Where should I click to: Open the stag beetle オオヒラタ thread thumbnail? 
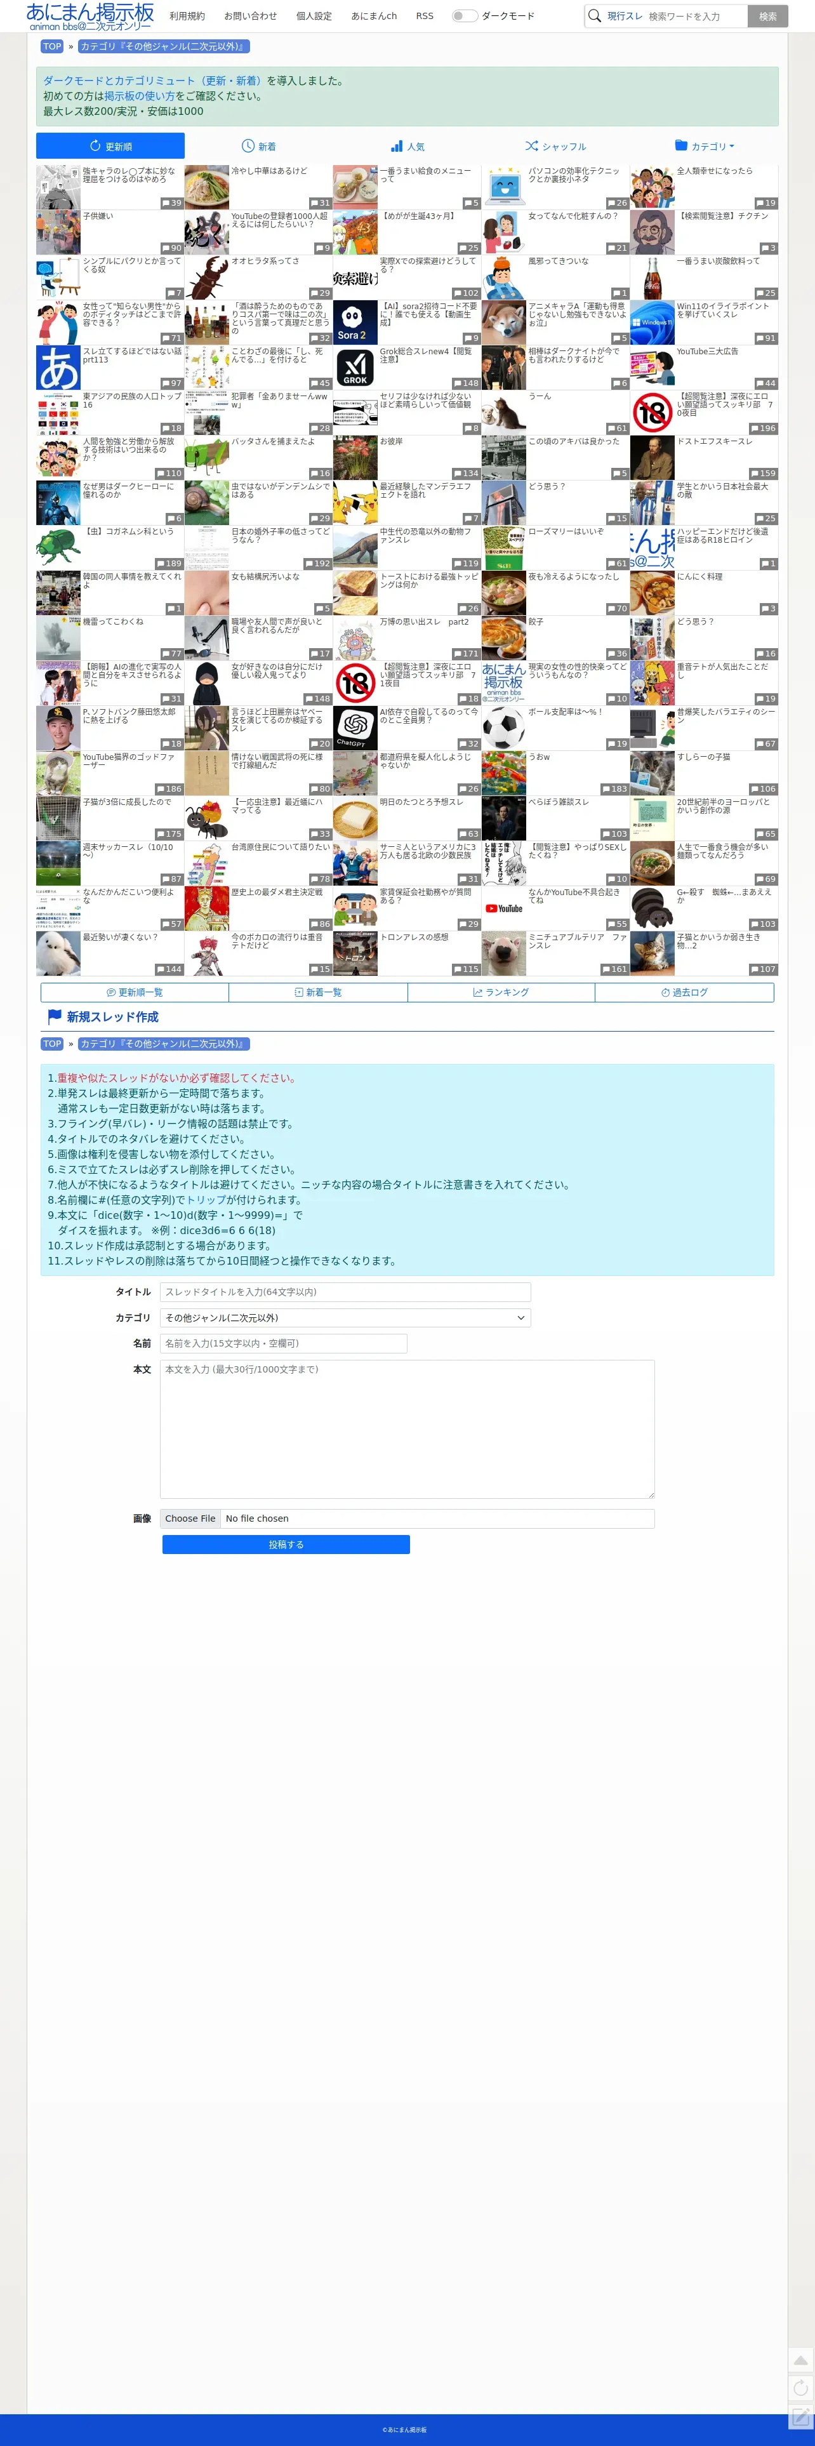tap(206, 277)
